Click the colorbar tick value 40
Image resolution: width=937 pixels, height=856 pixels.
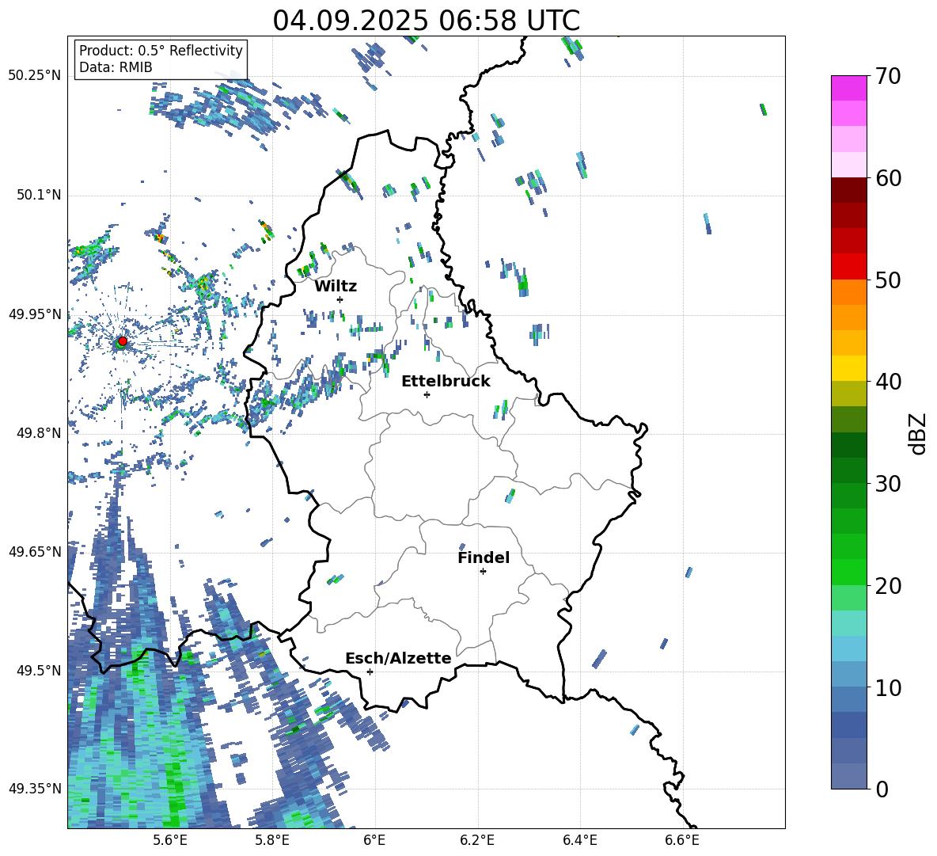(888, 382)
